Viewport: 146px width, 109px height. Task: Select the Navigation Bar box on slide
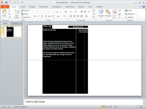click(x=78, y=27)
